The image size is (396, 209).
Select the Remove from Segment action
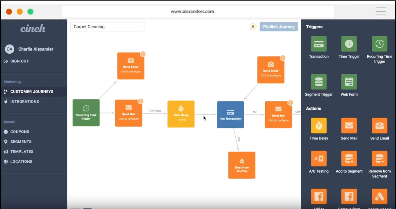coord(379,159)
